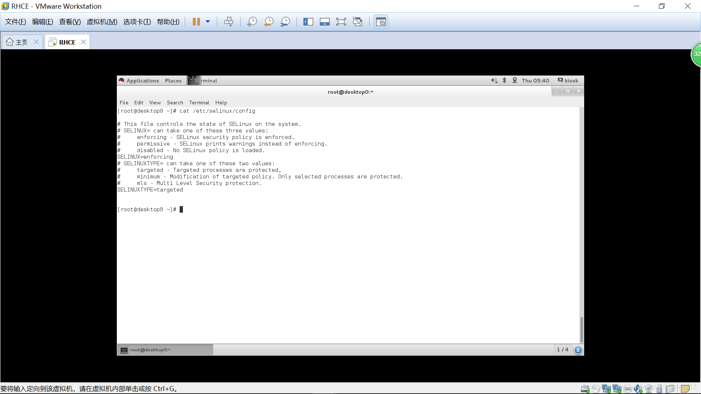Open the GNOME Applications menu
701x394 pixels.
tap(139, 81)
